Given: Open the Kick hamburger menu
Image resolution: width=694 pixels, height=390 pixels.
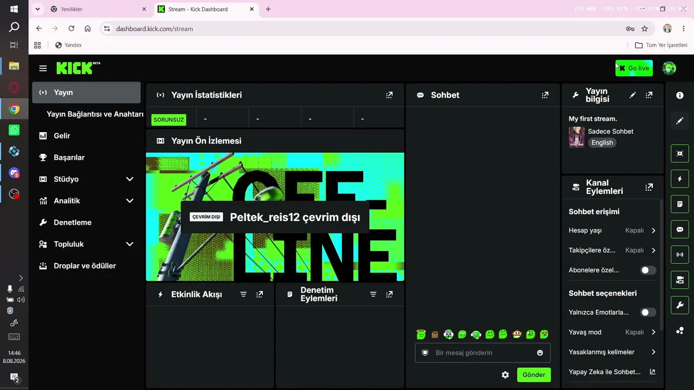Looking at the screenshot, I should point(43,68).
